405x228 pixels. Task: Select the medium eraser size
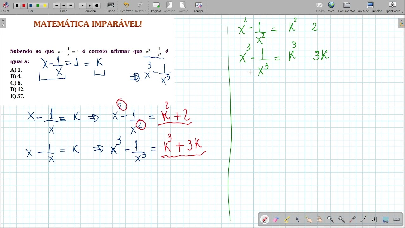point(90,6)
